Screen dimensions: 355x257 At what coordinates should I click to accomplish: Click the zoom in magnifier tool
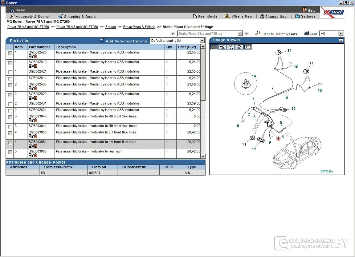[222, 47]
